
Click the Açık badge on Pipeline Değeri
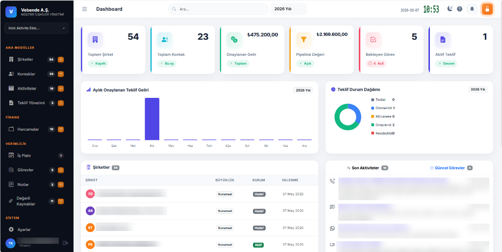(x=305, y=64)
